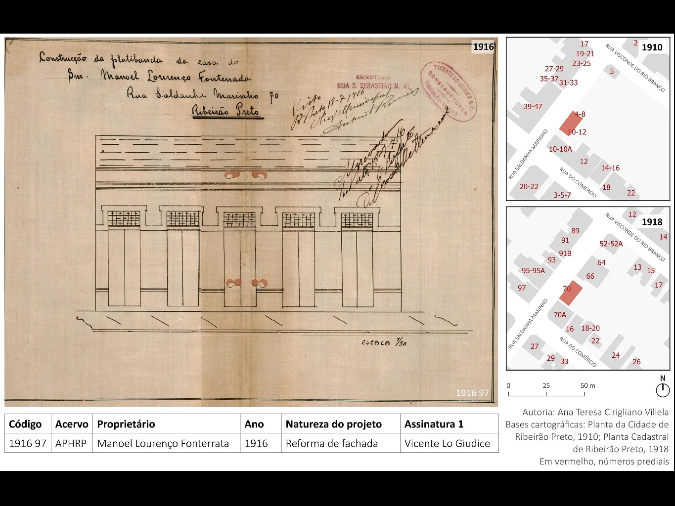675x506 pixels.
Task: Click the 1916 year label on the drawing
Action: click(483, 46)
